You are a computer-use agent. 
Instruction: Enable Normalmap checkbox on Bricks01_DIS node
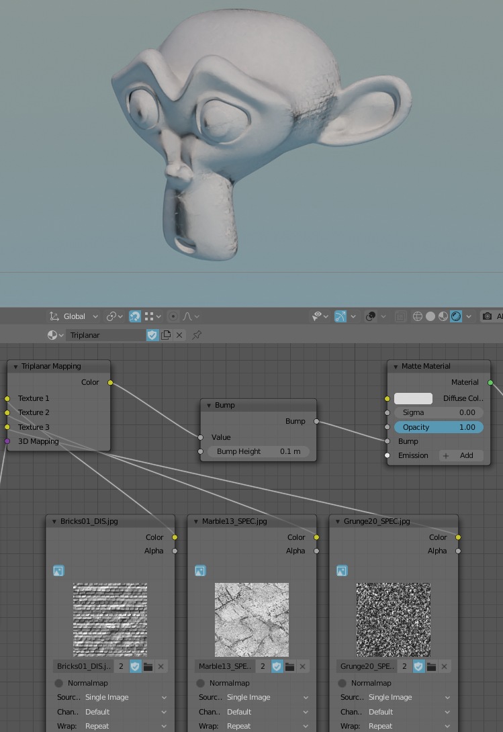(59, 683)
